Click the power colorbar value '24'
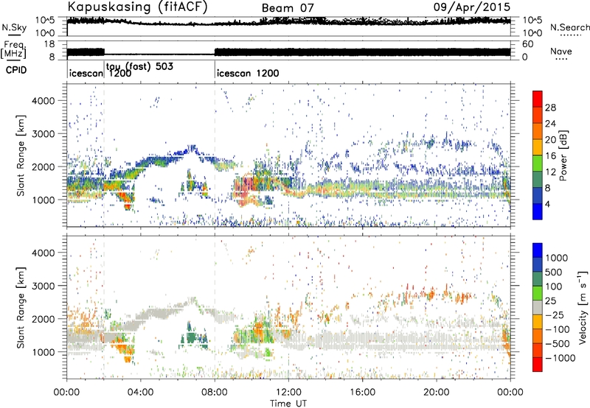The width and height of the screenshot is (590, 408). pos(550,124)
